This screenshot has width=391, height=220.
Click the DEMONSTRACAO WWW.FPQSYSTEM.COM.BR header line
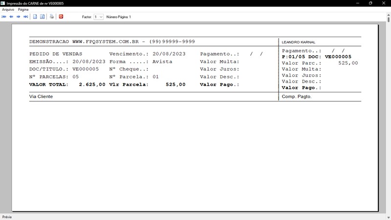coord(112,42)
